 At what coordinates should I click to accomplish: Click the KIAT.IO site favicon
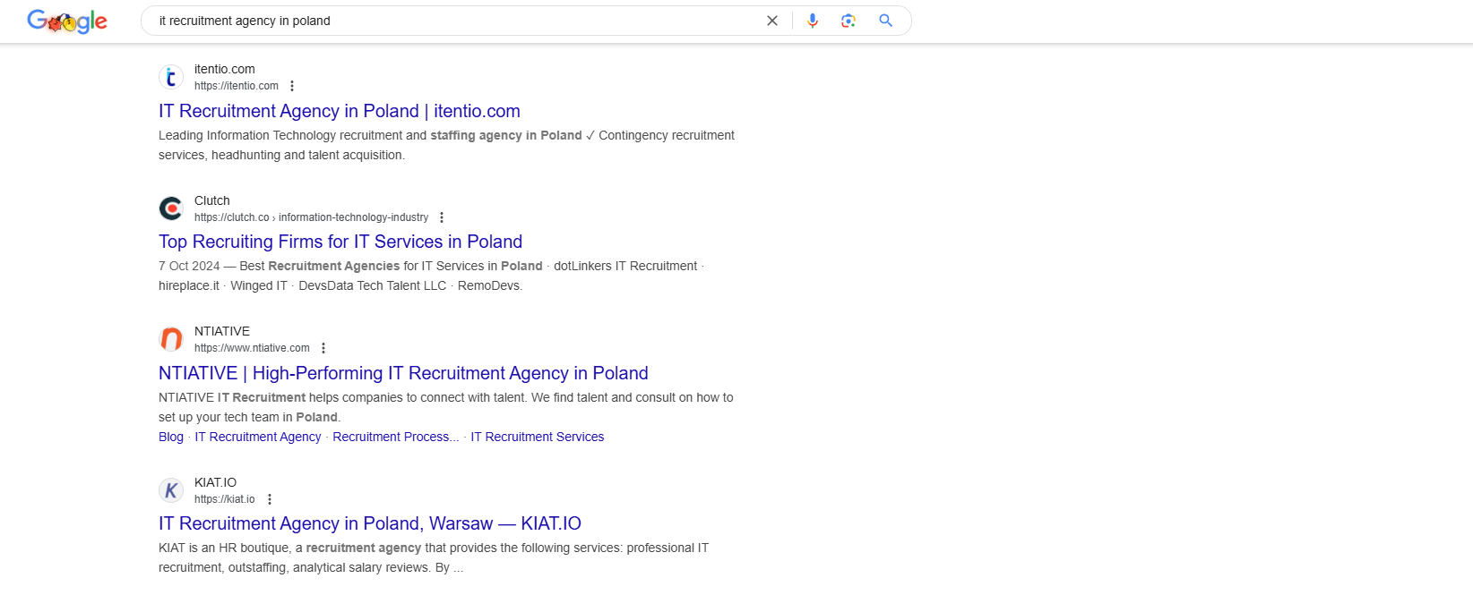coord(171,490)
